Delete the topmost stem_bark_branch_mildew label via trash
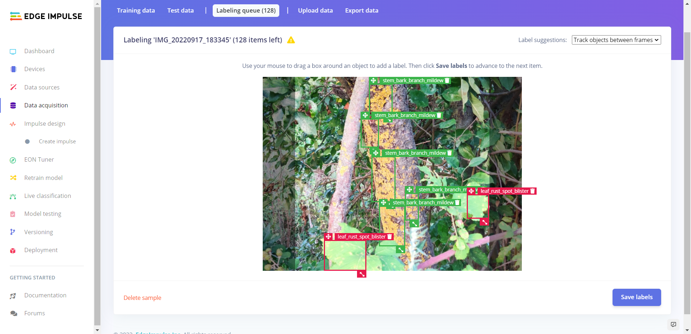The height and width of the screenshot is (334, 691). (447, 80)
